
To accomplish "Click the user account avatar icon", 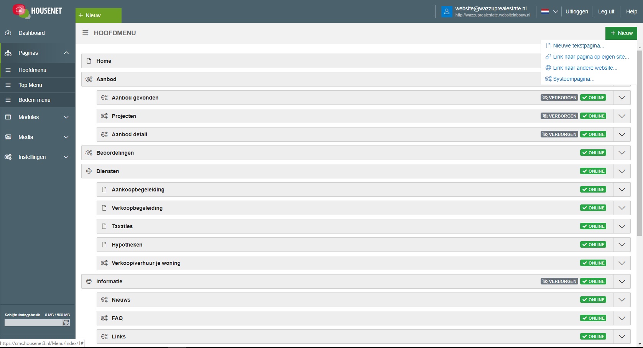I will pos(447,11).
